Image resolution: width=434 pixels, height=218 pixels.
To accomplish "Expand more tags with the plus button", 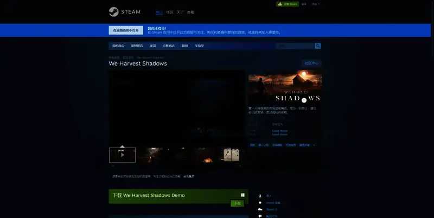I will coord(314,145).
